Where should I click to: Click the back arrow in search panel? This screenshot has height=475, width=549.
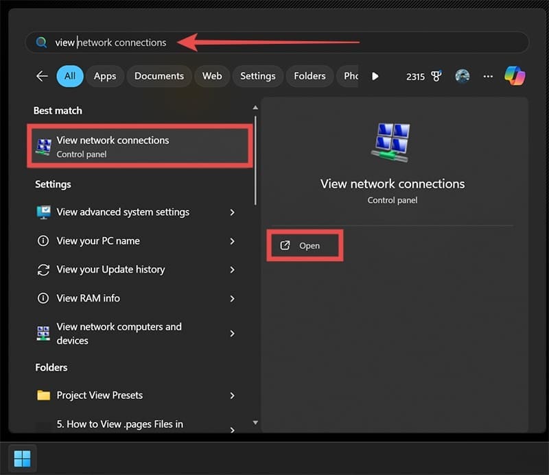tap(42, 76)
